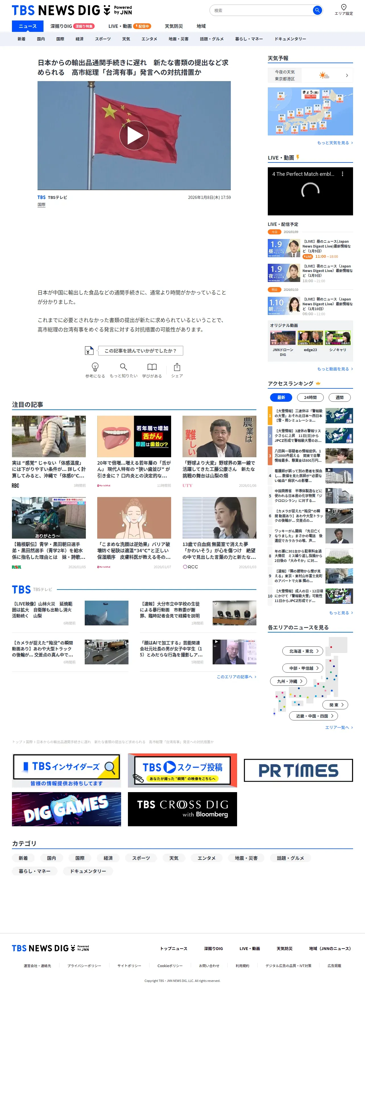Open the TBSスクープ投稿 banner

coord(182,771)
